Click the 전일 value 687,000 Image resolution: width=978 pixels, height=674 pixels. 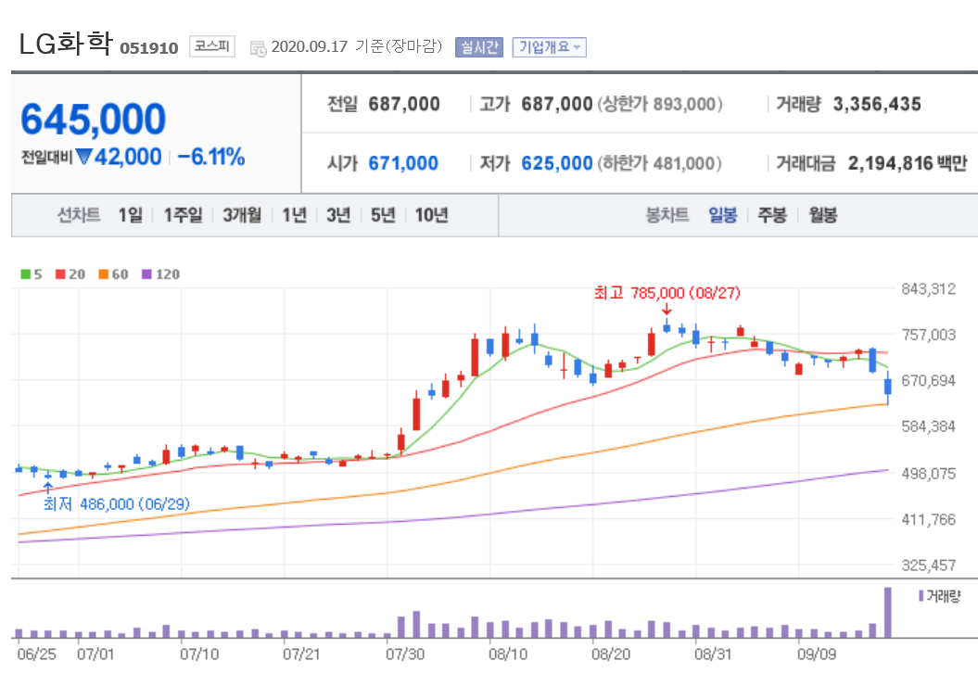[x=404, y=104]
